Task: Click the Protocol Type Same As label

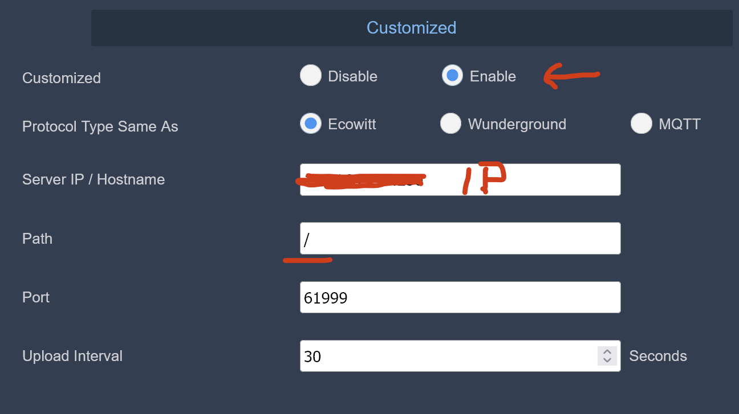Action: click(x=100, y=126)
